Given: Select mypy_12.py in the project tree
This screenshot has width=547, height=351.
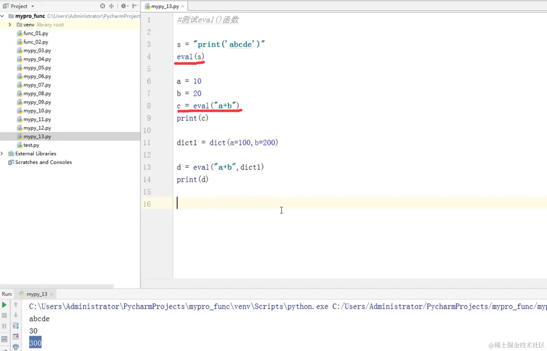Looking at the screenshot, I should (37, 128).
